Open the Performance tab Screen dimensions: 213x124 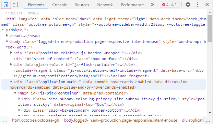click(x=132, y=5)
